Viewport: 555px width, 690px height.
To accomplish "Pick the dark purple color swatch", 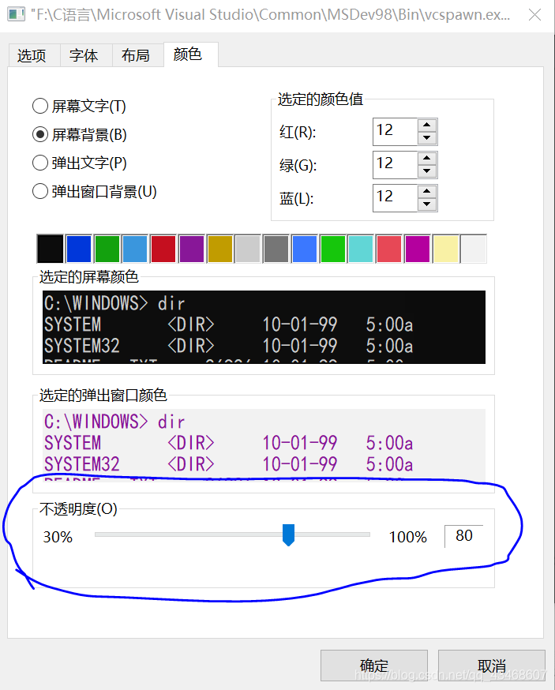I will click(192, 249).
